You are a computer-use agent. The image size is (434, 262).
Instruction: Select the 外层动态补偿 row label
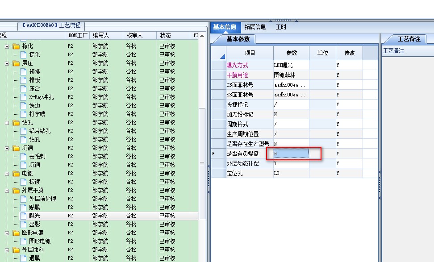coord(242,163)
